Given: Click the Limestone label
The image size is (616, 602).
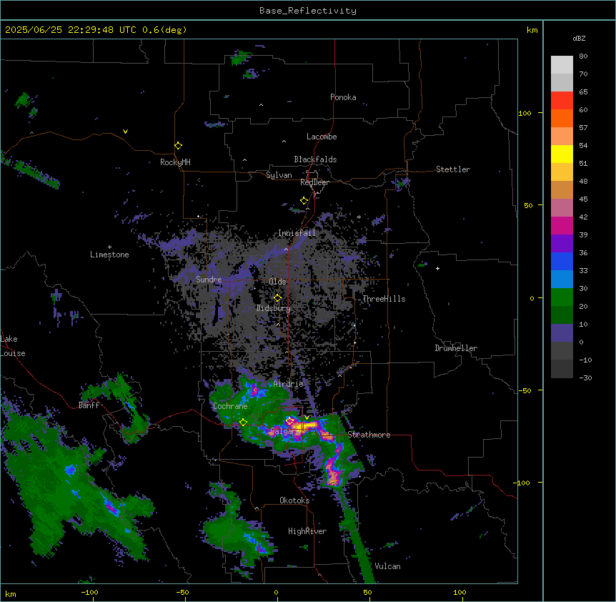Looking at the screenshot, I should click(109, 255).
